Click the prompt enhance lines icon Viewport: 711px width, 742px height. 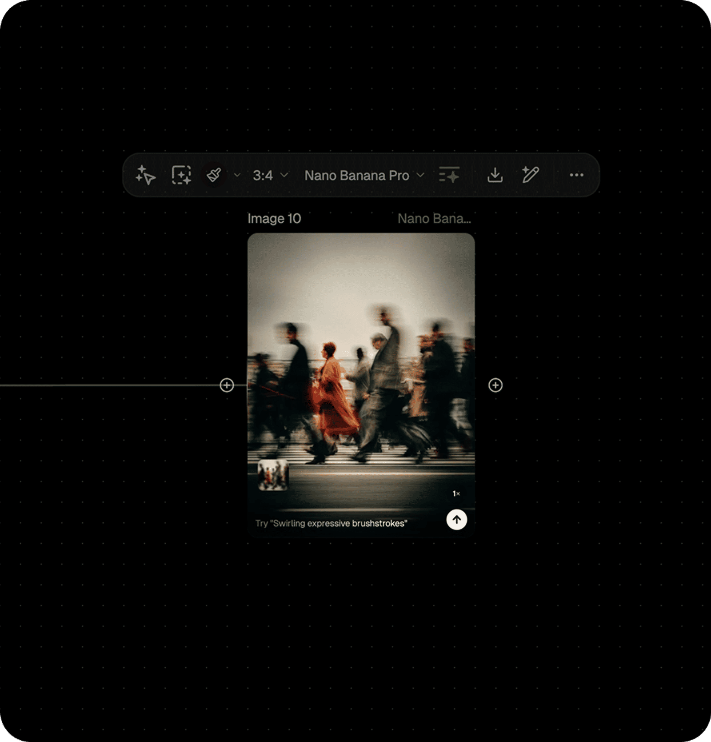[449, 175]
